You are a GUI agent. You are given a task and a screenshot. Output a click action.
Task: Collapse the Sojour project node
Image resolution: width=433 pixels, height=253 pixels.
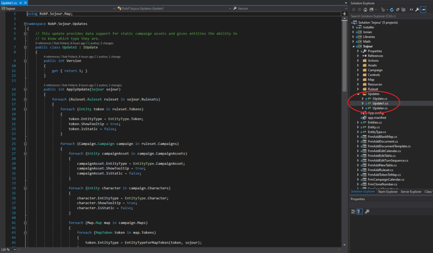[x=354, y=46]
